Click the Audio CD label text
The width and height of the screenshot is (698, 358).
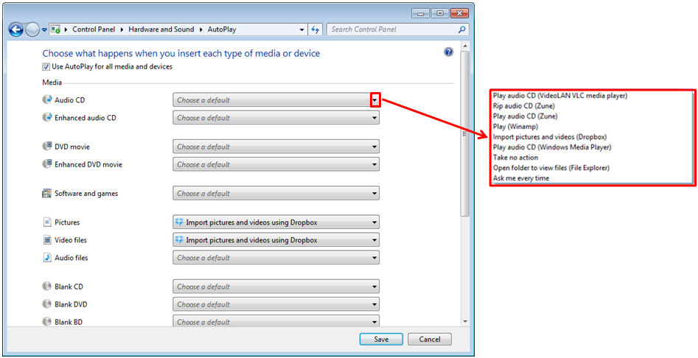point(69,100)
